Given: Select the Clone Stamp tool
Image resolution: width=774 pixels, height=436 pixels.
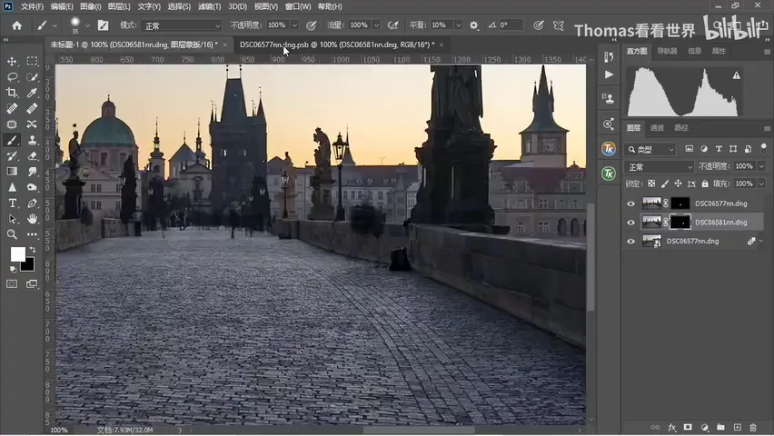Looking at the screenshot, I should (x=32, y=140).
